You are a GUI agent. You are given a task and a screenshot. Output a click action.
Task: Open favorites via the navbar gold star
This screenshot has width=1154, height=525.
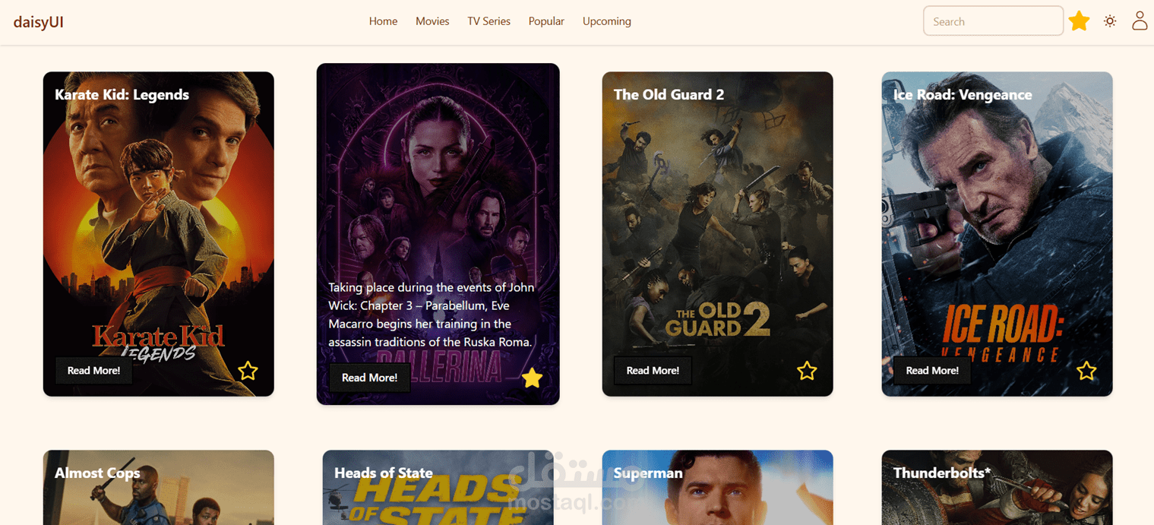click(x=1079, y=21)
